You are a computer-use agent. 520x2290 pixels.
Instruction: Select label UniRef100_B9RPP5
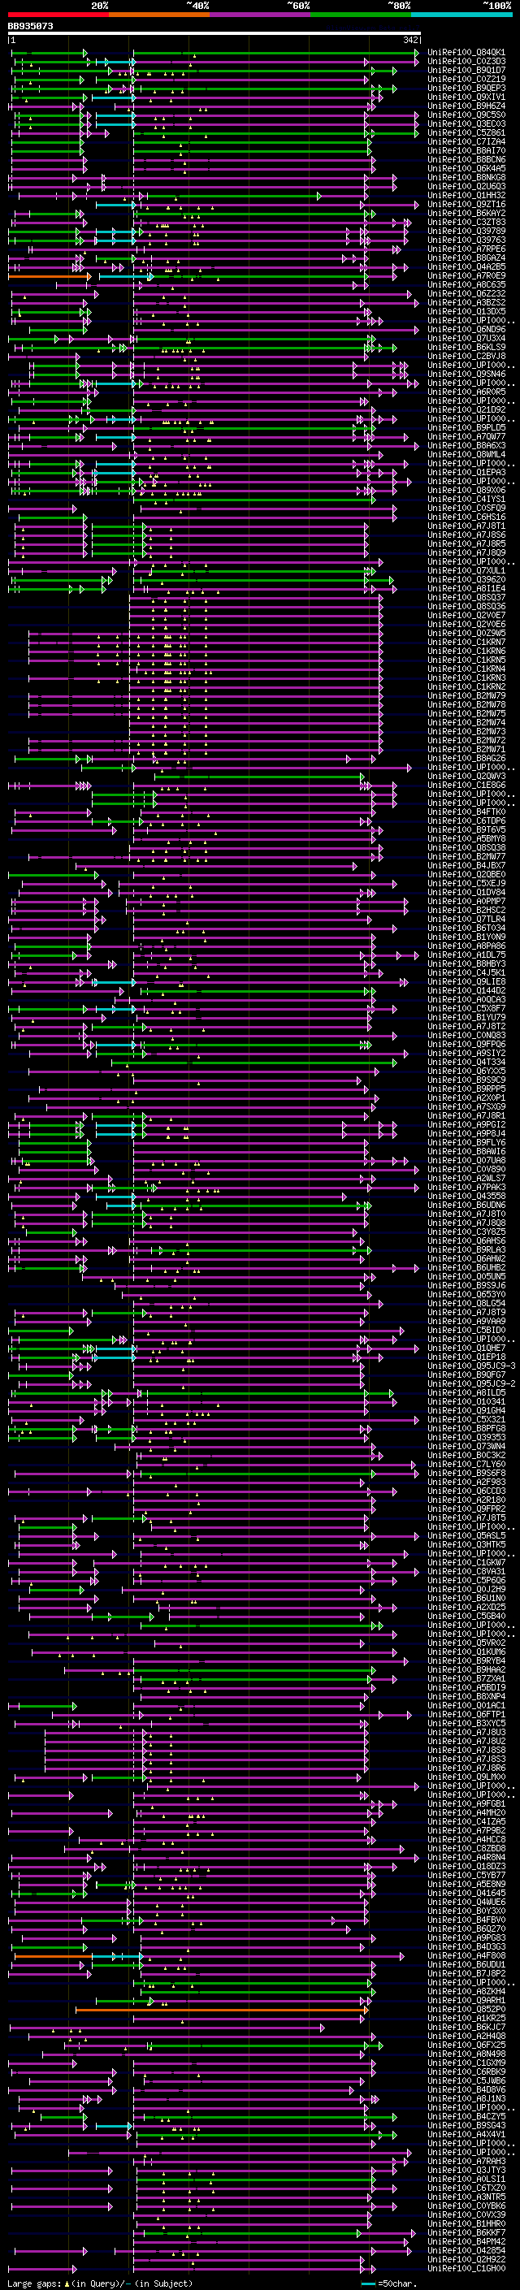(466, 1089)
